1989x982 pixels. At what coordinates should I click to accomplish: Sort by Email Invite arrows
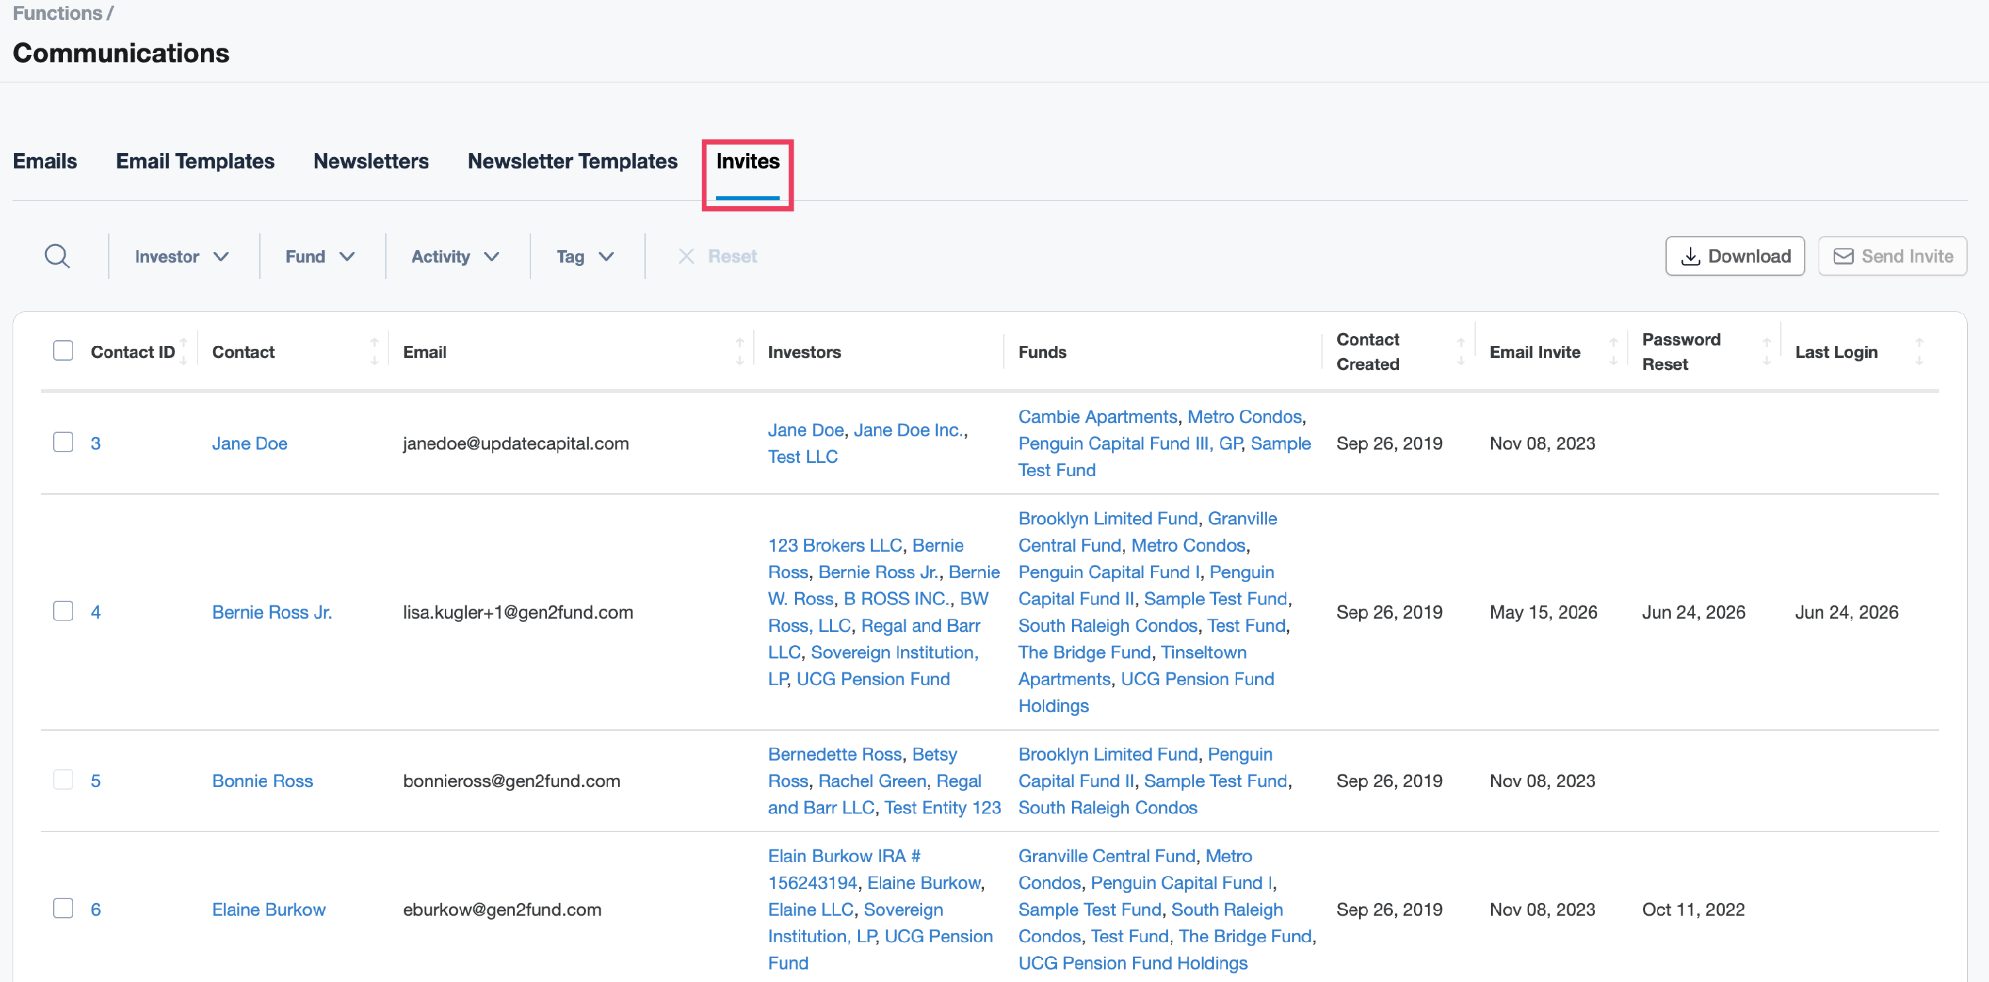tap(1613, 351)
